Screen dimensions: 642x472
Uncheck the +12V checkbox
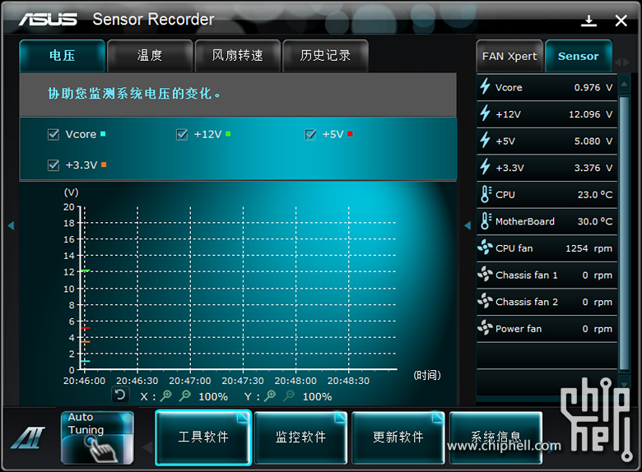182,134
